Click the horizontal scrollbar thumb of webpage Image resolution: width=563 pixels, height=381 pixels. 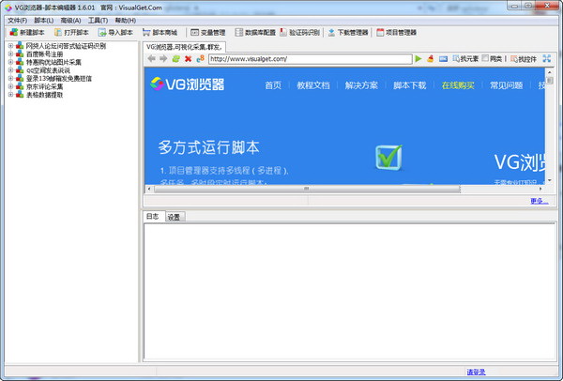point(307,189)
